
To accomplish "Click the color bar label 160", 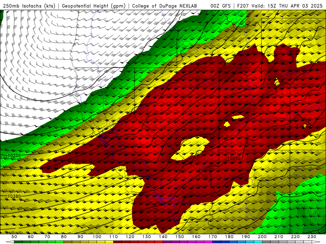I will tap(196, 237).
